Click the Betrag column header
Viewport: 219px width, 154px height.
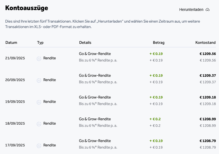(x=159, y=42)
